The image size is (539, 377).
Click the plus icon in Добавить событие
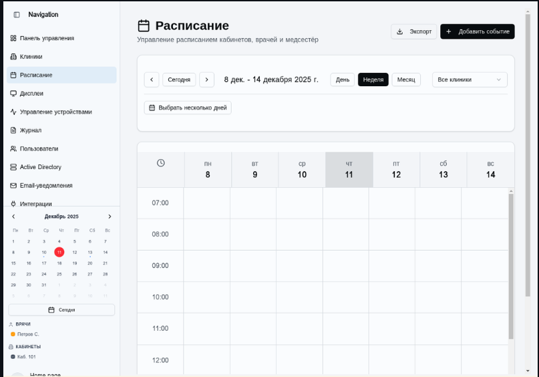point(449,31)
